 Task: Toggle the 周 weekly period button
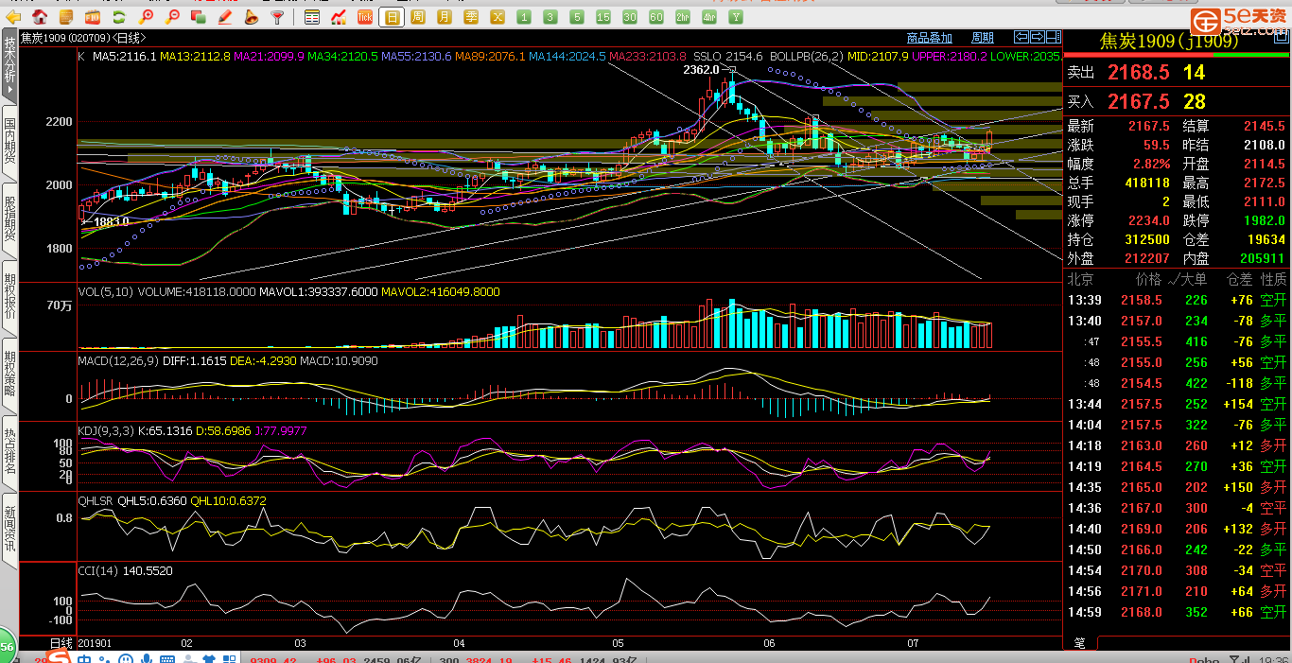point(418,17)
